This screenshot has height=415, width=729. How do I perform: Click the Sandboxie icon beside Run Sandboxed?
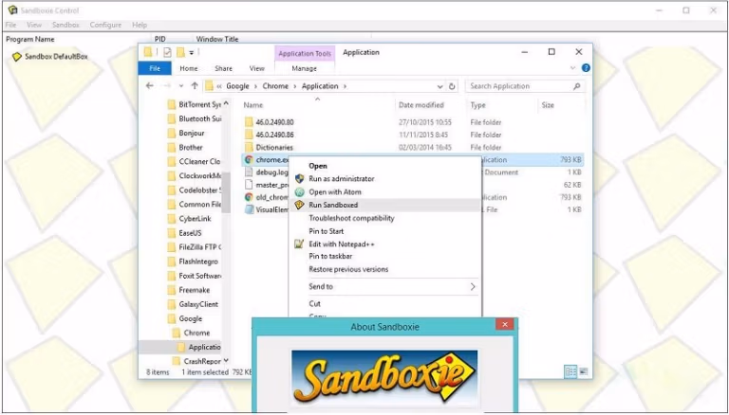[x=299, y=205]
